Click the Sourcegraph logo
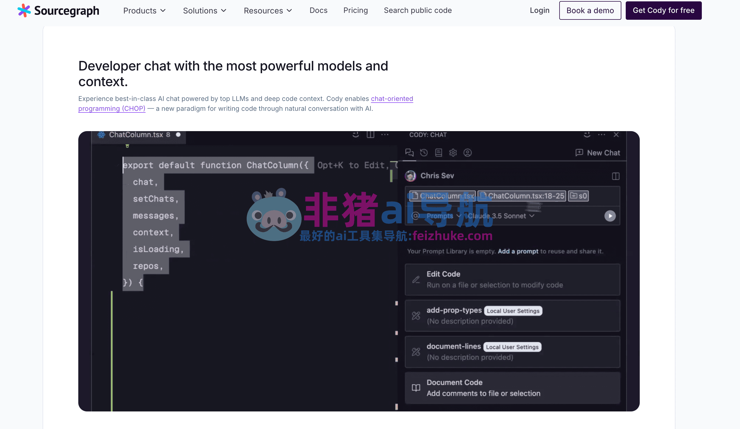Image resolution: width=740 pixels, height=429 pixels. [58, 10]
